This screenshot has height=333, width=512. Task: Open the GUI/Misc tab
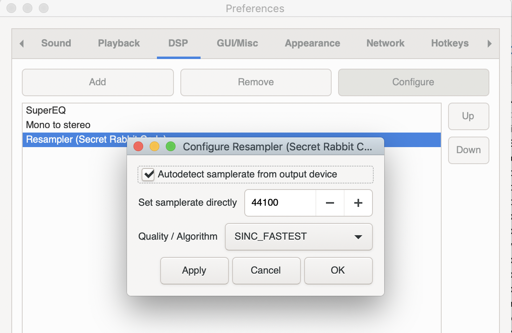(237, 43)
